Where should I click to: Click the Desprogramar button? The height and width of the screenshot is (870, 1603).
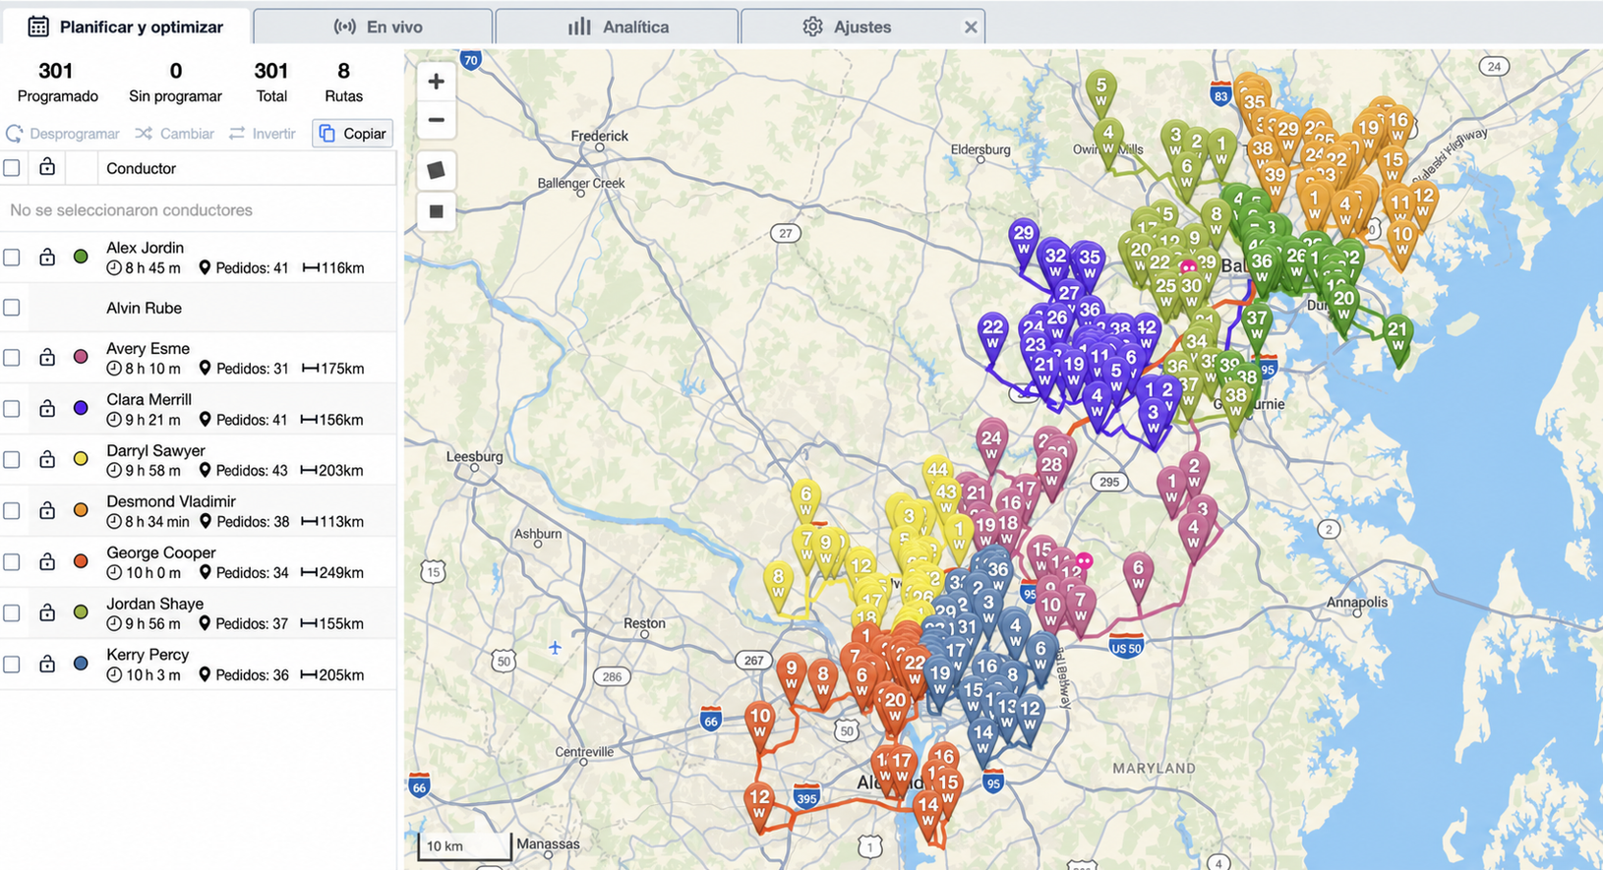click(x=63, y=134)
